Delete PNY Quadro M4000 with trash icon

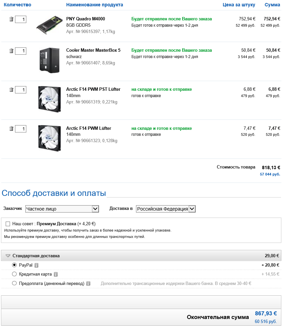[x=11, y=19]
